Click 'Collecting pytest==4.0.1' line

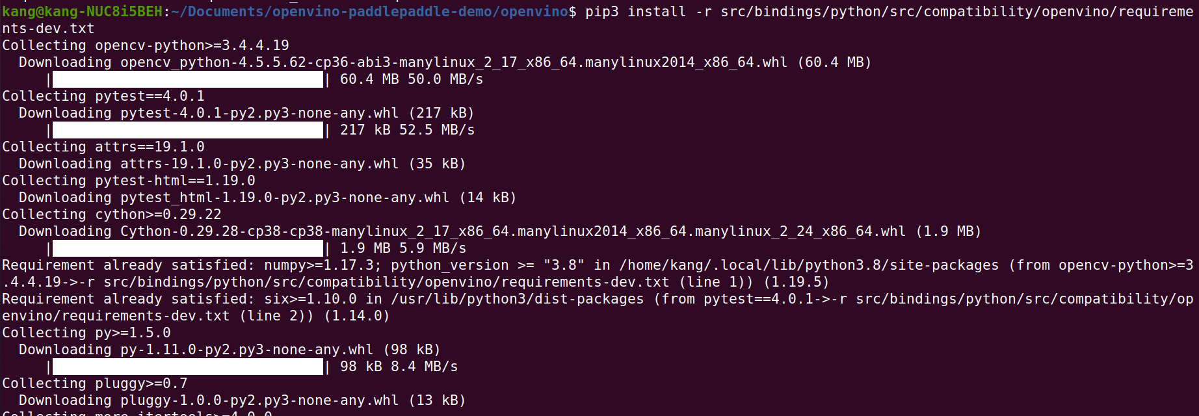pos(103,96)
